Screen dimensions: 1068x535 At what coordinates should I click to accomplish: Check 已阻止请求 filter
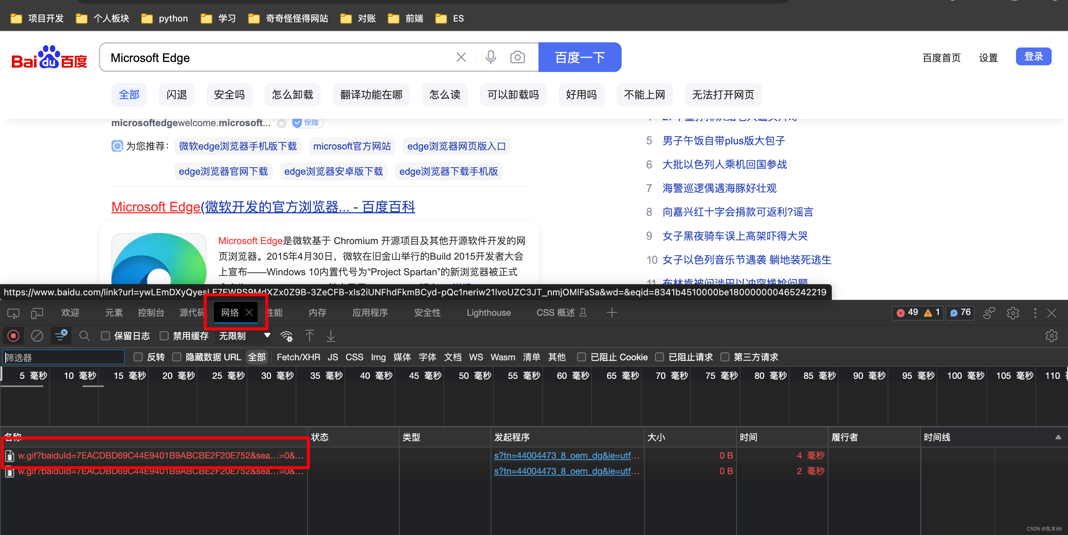click(x=660, y=357)
